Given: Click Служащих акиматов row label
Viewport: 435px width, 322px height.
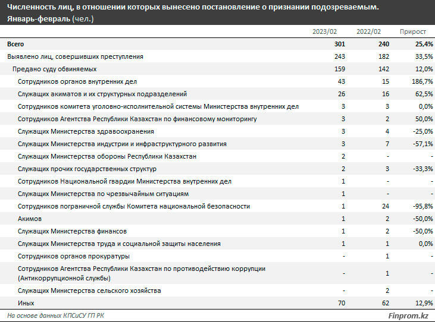Looking at the screenshot, I should coord(102,94).
